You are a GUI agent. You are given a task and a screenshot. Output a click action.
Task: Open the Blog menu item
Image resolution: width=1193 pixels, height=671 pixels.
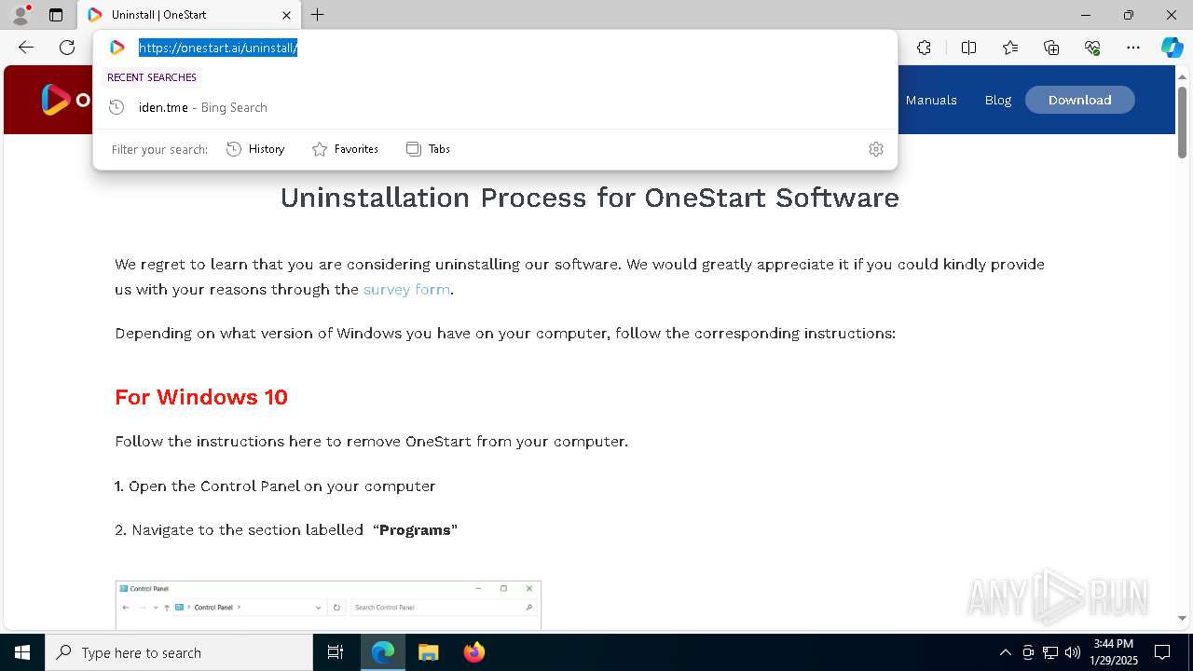click(997, 100)
